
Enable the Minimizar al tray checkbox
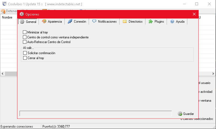25,32
